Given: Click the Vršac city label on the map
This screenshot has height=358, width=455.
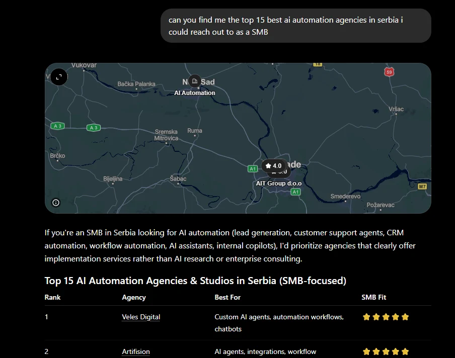Looking at the screenshot, I should [x=396, y=109].
